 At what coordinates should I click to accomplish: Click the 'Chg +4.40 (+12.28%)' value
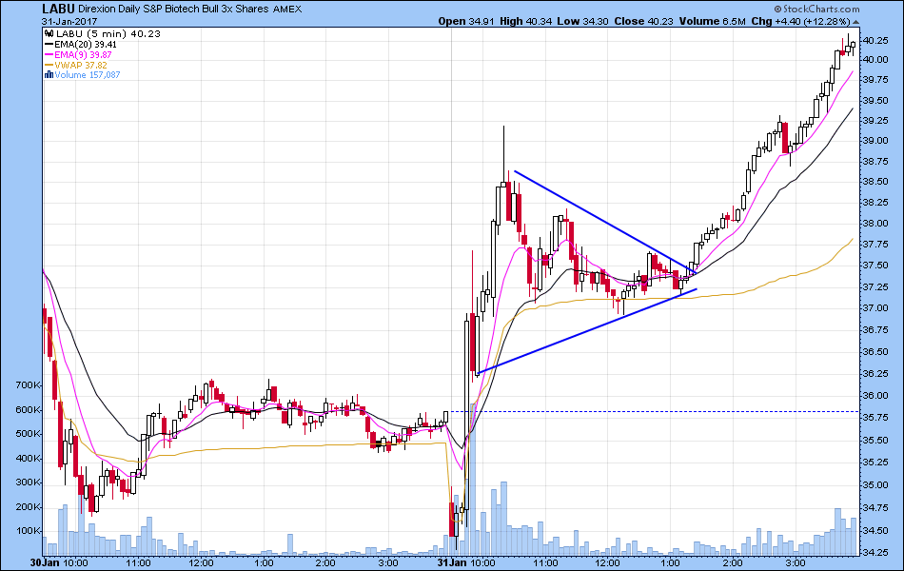pos(801,21)
